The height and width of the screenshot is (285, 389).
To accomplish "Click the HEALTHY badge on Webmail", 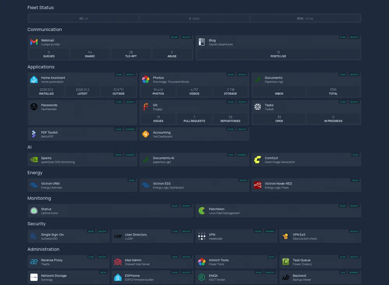I will point(186,37).
